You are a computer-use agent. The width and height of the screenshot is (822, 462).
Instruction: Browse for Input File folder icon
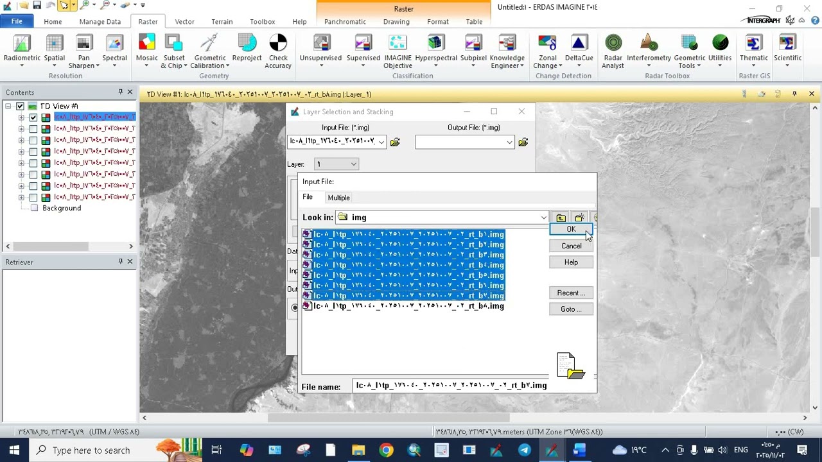coord(395,142)
